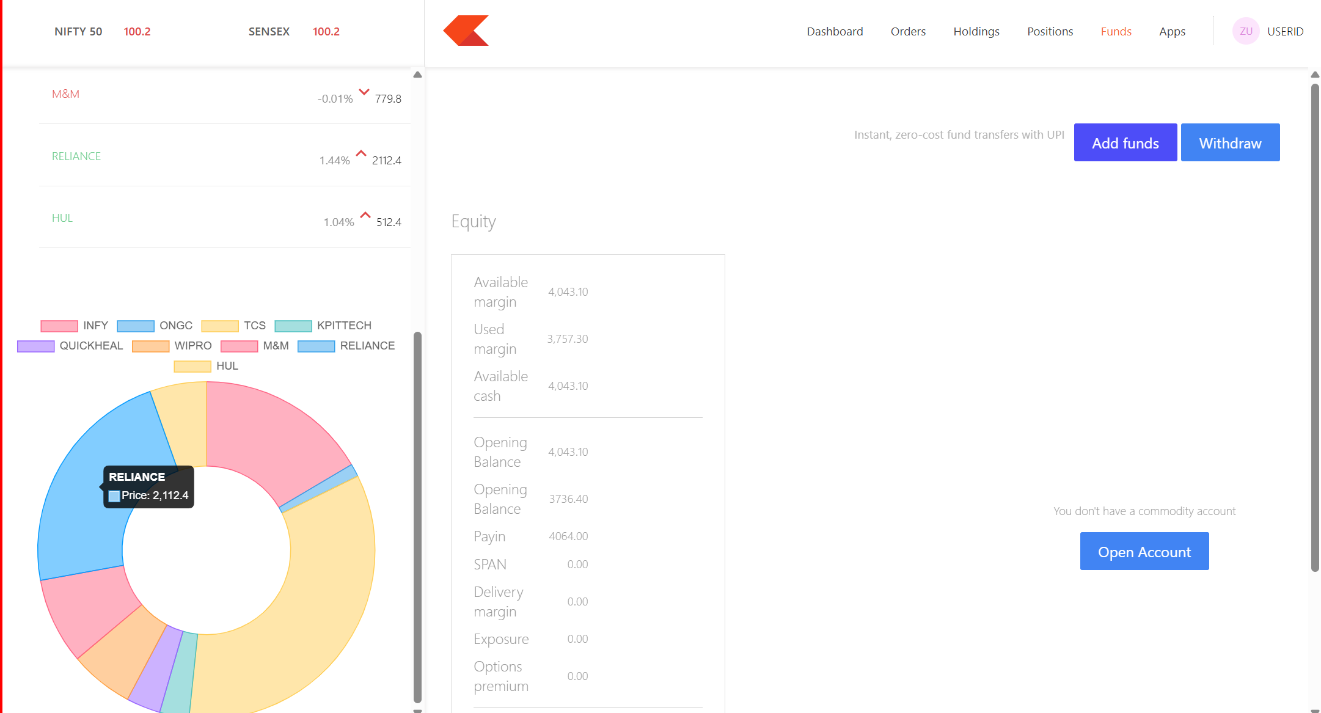Click the HUL up chevron icon
The image size is (1321, 713).
click(x=365, y=215)
